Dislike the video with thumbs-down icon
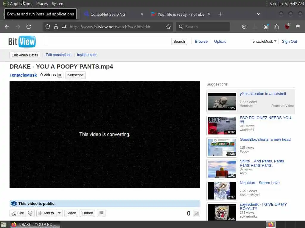Image resolution: width=305 pixels, height=228 pixels. [x=30, y=213]
